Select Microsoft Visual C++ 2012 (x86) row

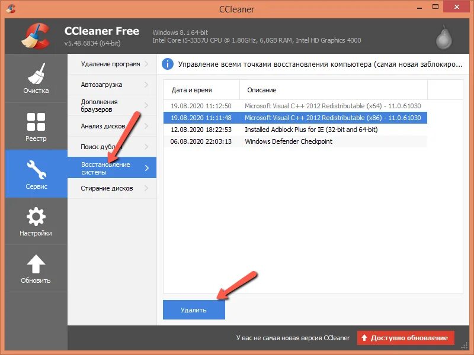coord(295,118)
